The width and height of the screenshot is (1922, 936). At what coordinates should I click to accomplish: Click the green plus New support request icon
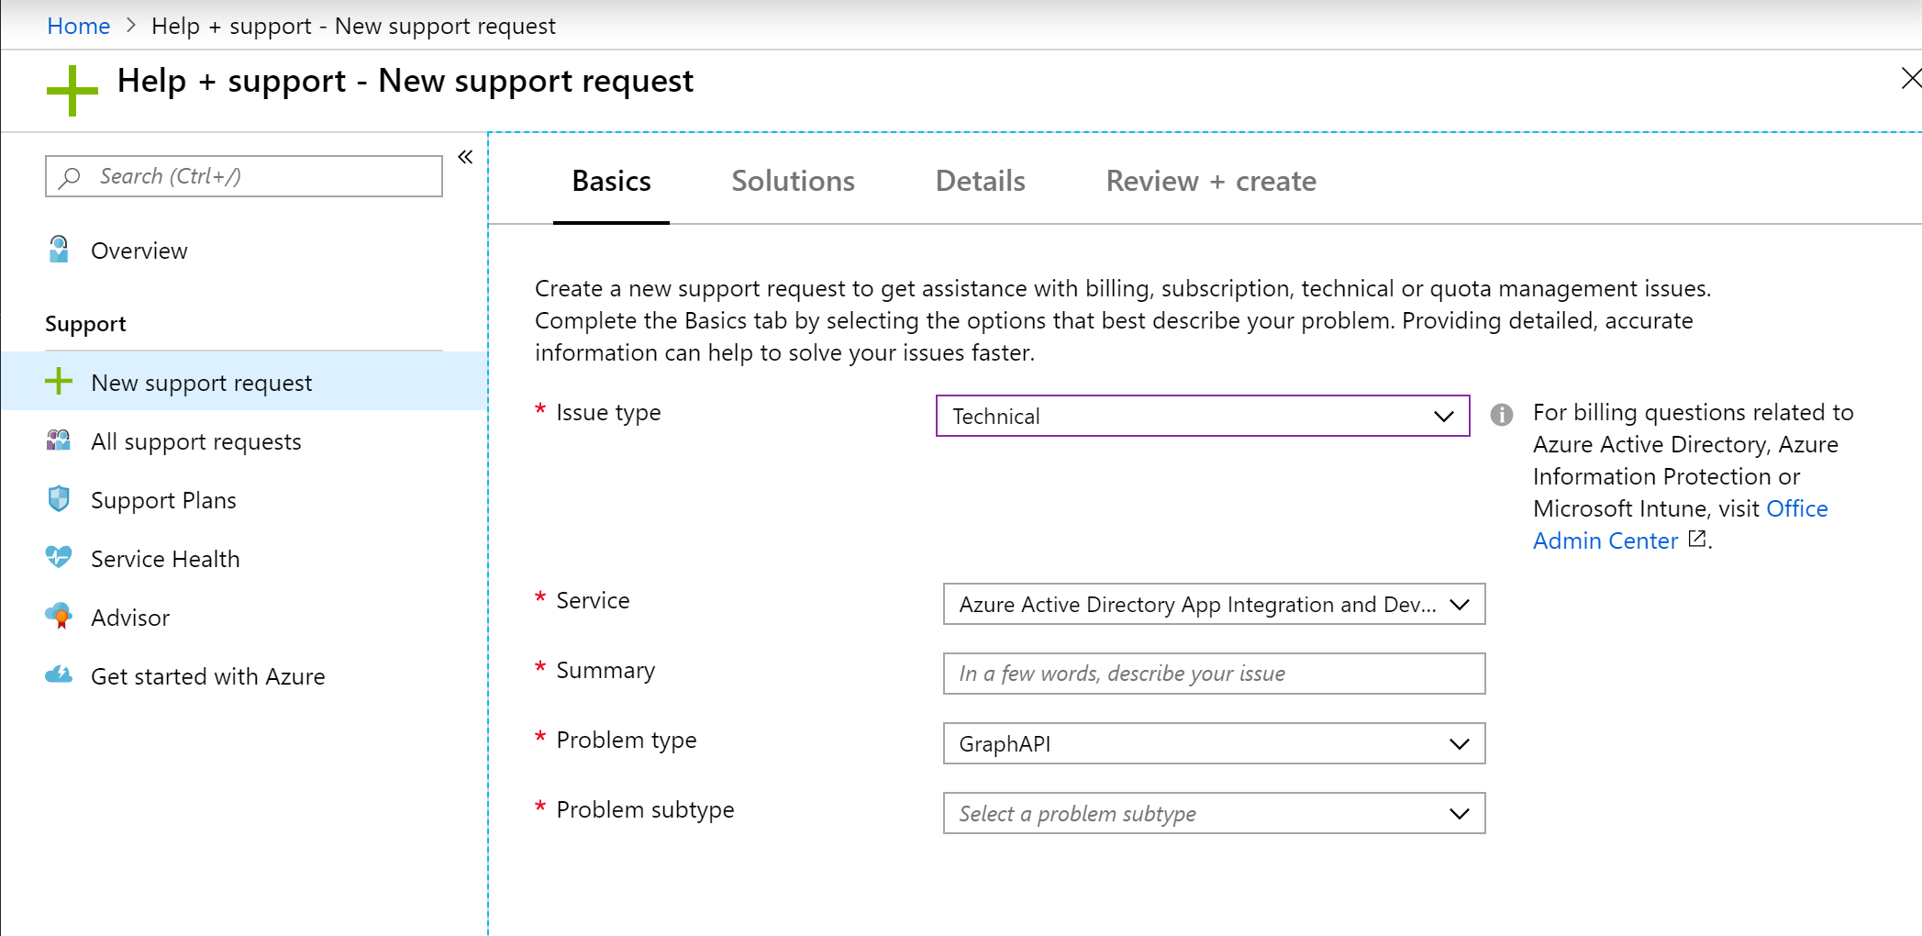(x=59, y=382)
